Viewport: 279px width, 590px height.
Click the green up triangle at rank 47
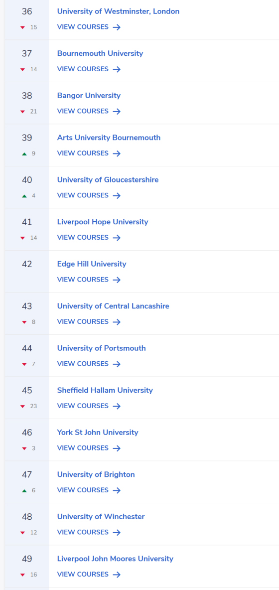coord(24,491)
